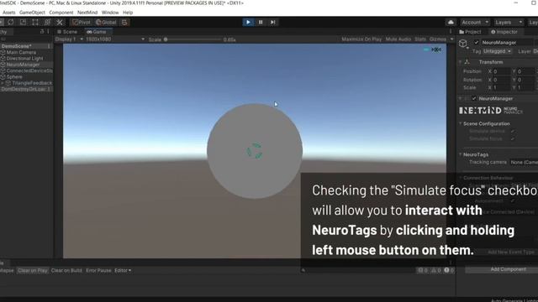Click Mute Audio in Game view
538x302 pixels.
pyautogui.click(x=398, y=39)
